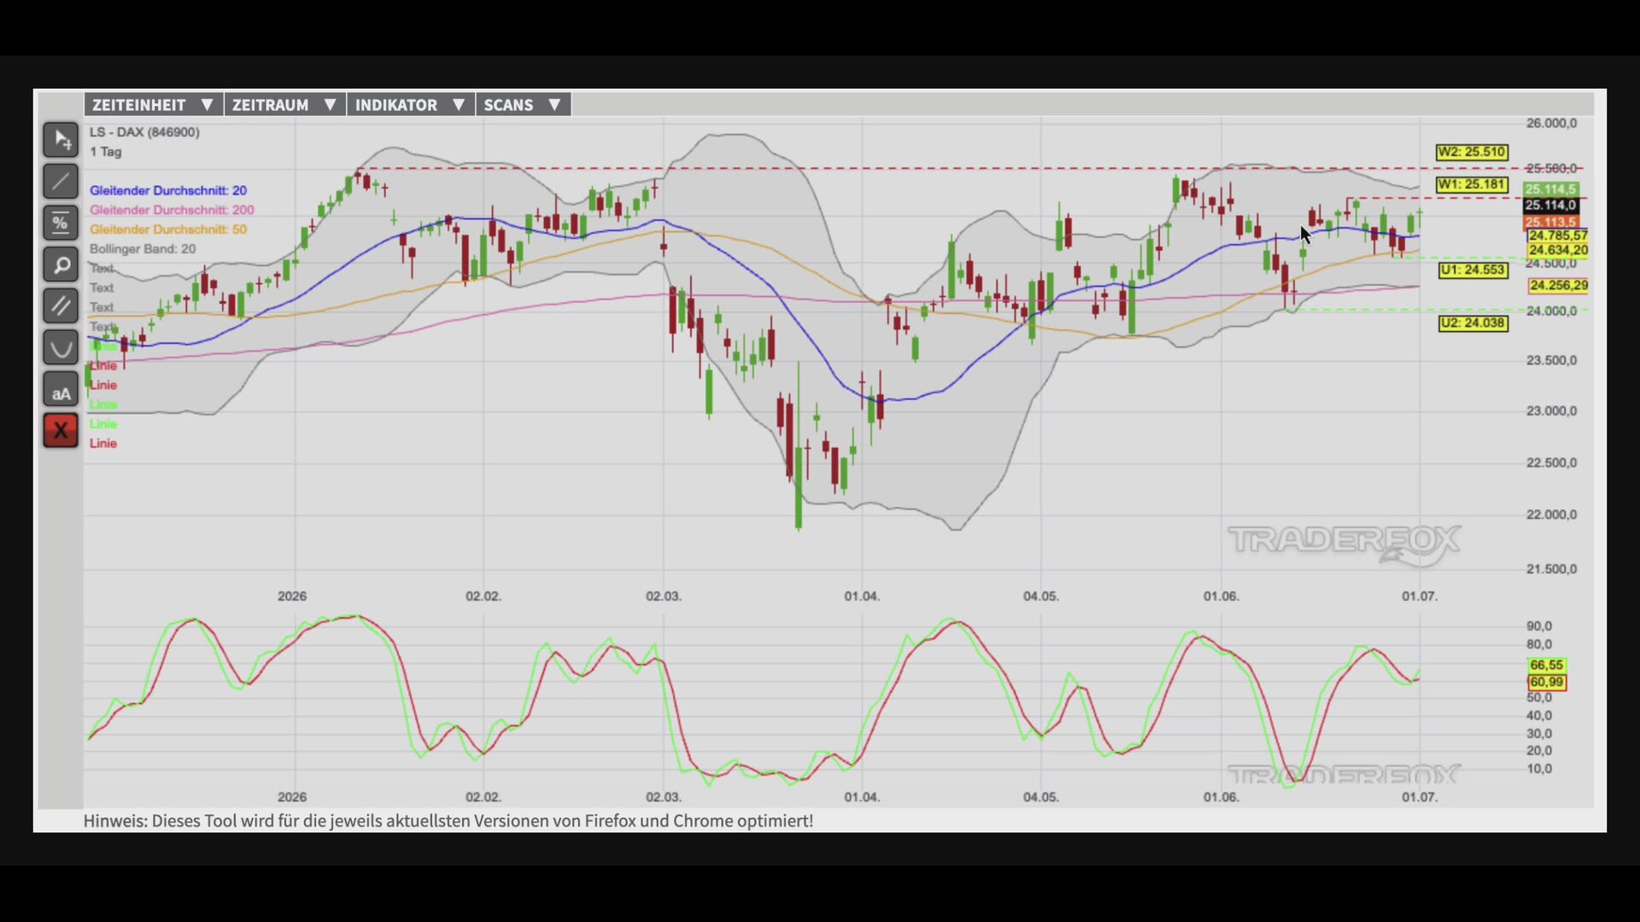
Task: Select the arrow pointer tool
Action: click(x=61, y=140)
